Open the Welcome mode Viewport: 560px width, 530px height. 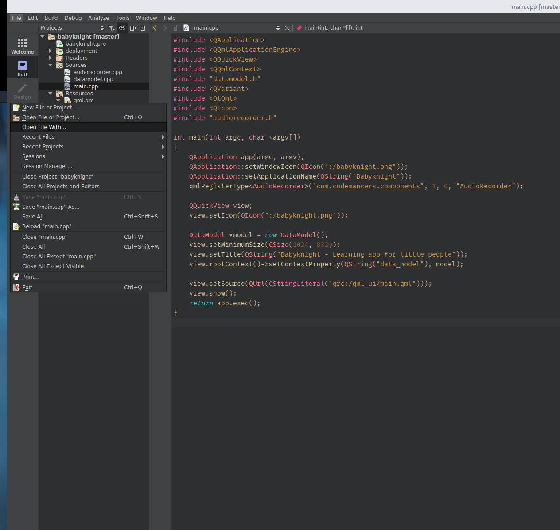(22, 46)
